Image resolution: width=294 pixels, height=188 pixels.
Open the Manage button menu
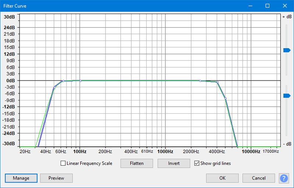tap(21, 178)
